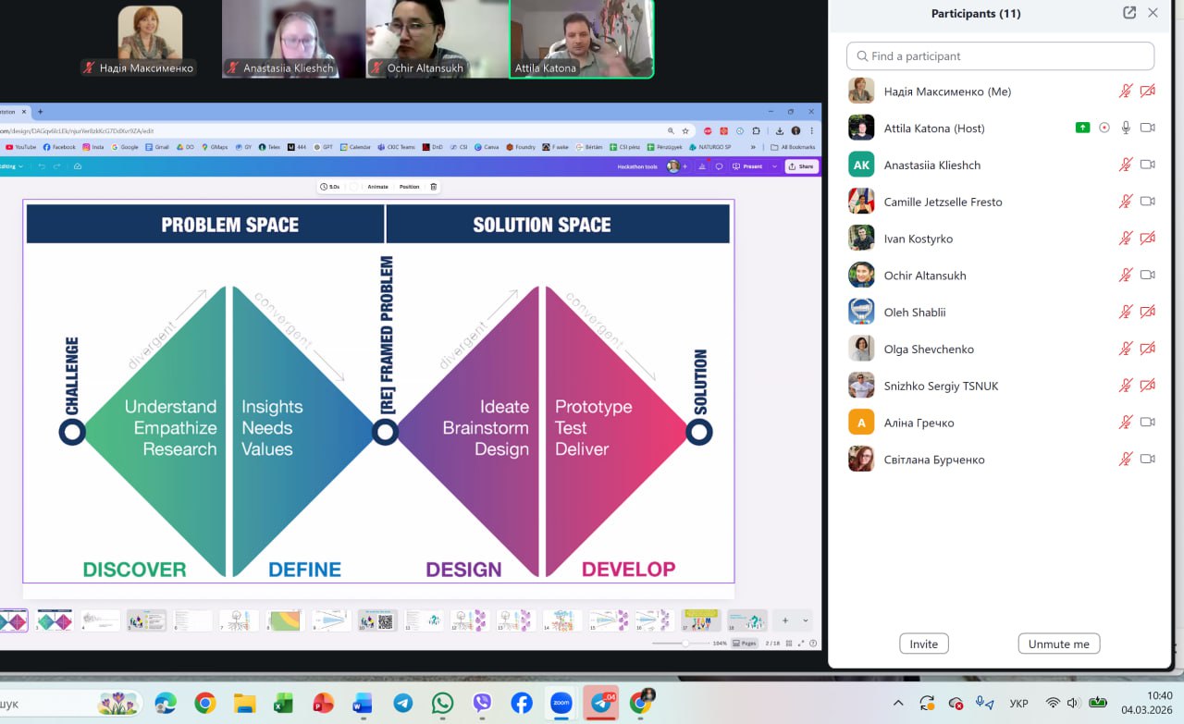The height and width of the screenshot is (724, 1184).
Task: Click the Position option above slide
Action: point(409,187)
